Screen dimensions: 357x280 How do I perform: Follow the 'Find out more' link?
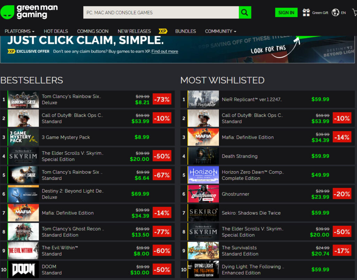pos(165,51)
